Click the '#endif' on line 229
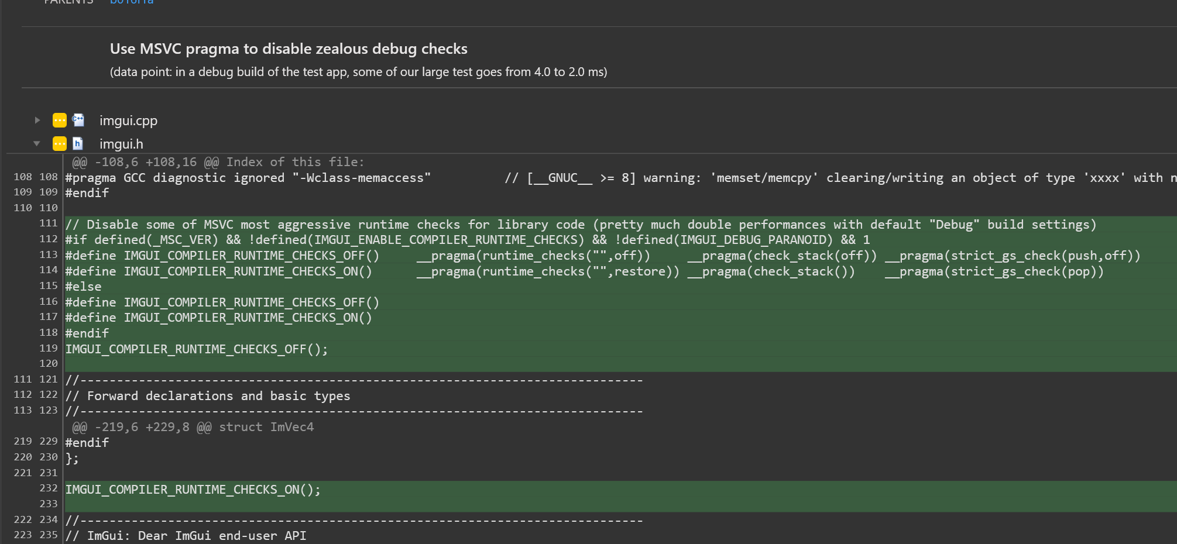Image resolution: width=1177 pixels, height=544 pixels. (x=87, y=443)
